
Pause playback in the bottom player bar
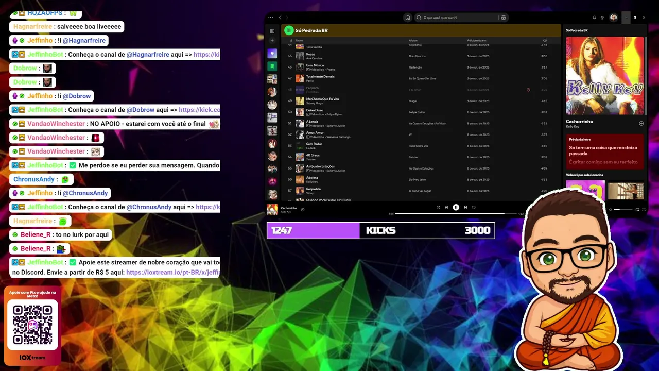click(456, 207)
